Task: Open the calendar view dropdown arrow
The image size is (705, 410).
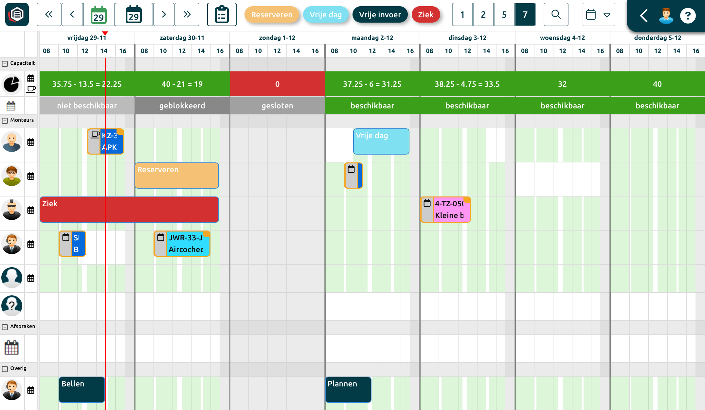Action: 607,15
